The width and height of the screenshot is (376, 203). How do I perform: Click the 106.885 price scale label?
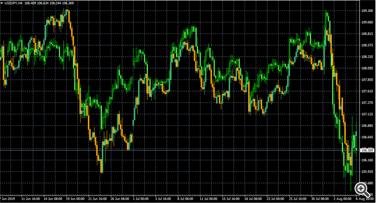pos(367,126)
